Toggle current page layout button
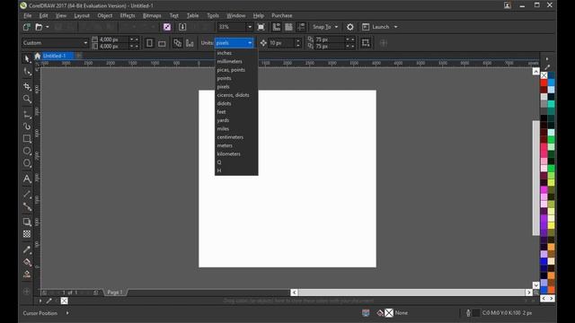 (190, 43)
